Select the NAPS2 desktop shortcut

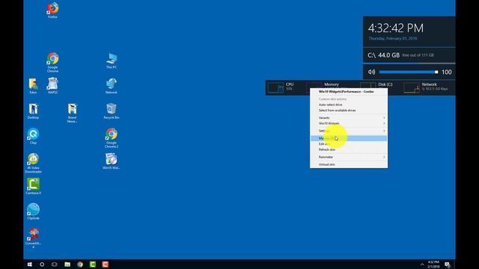[x=52, y=86]
